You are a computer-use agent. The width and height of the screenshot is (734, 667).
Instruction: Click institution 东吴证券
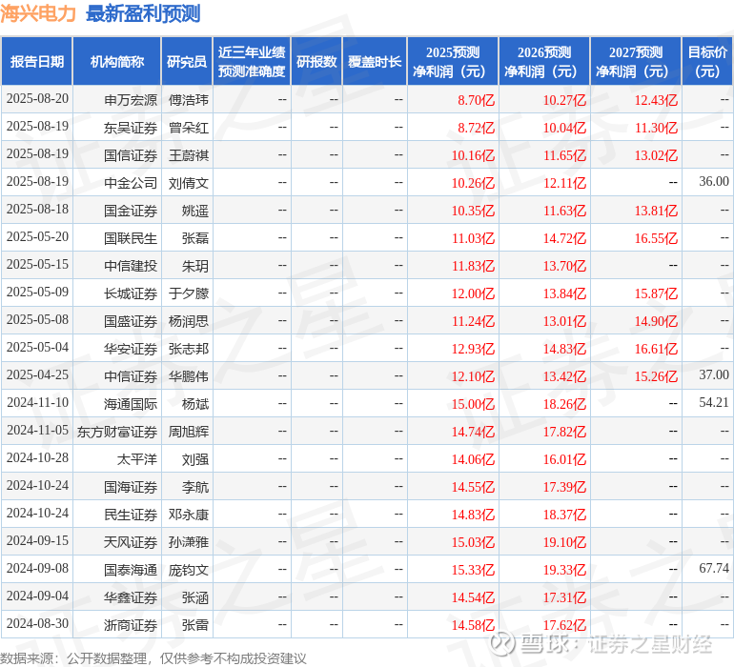click(x=131, y=128)
